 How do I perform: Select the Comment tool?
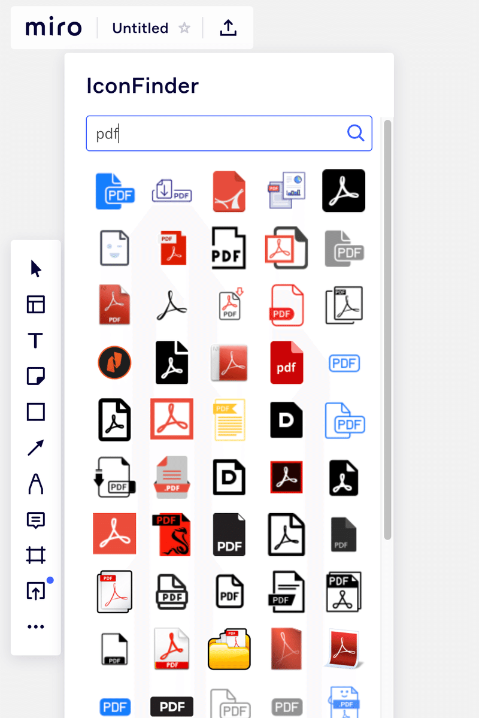coord(36,520)
